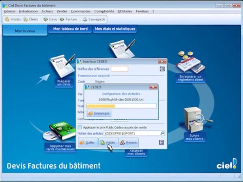Open the Factures toolbar button
The image size is (243, 182).
69,19
